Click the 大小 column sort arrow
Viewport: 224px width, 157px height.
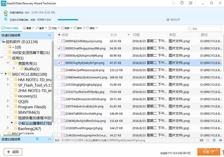128,34
